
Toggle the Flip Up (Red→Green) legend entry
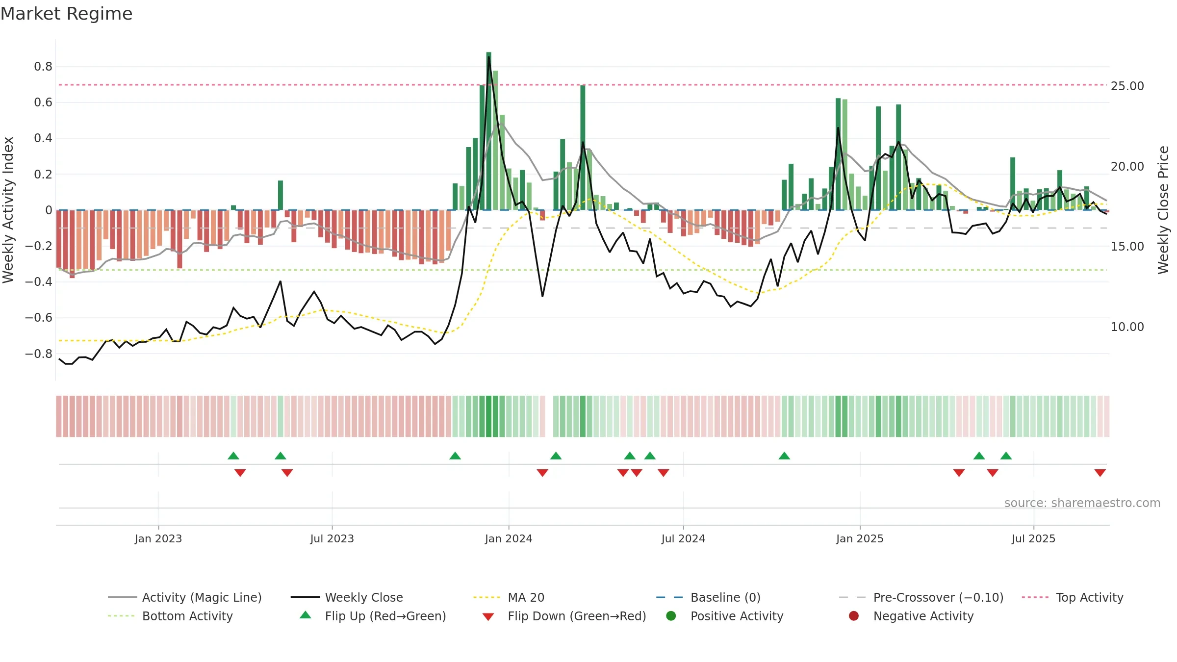pyautogui.click(x=373, y=616)
